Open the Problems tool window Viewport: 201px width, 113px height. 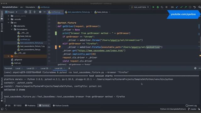pyautogui.click(x=30, y=105)
